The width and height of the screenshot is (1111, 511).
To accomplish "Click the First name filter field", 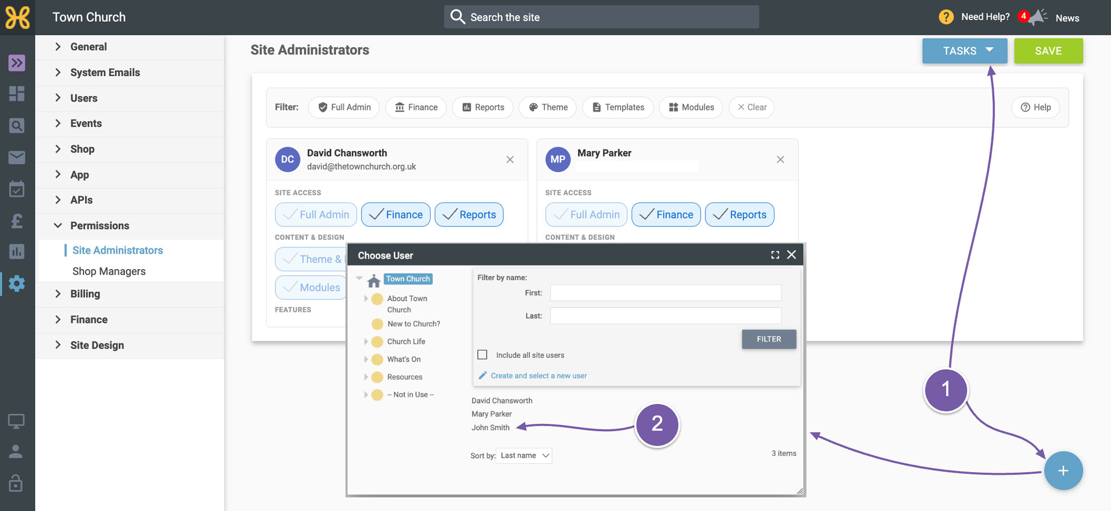I will (x=665, y=293).
